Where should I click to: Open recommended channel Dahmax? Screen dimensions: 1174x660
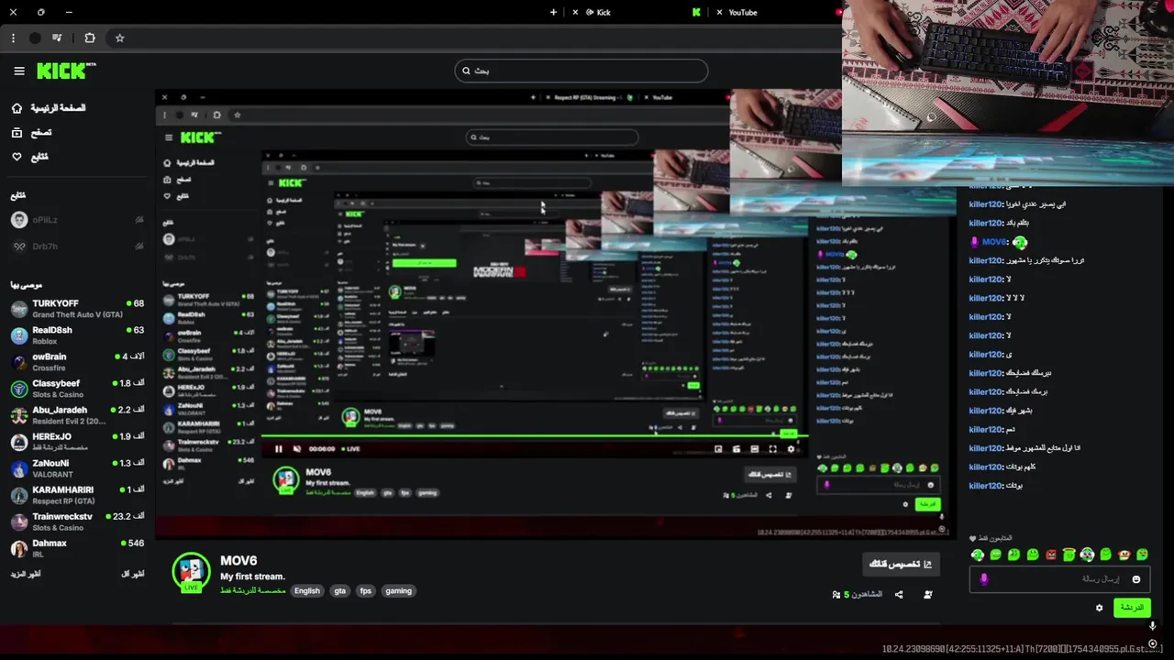click(x=77, y=548)
